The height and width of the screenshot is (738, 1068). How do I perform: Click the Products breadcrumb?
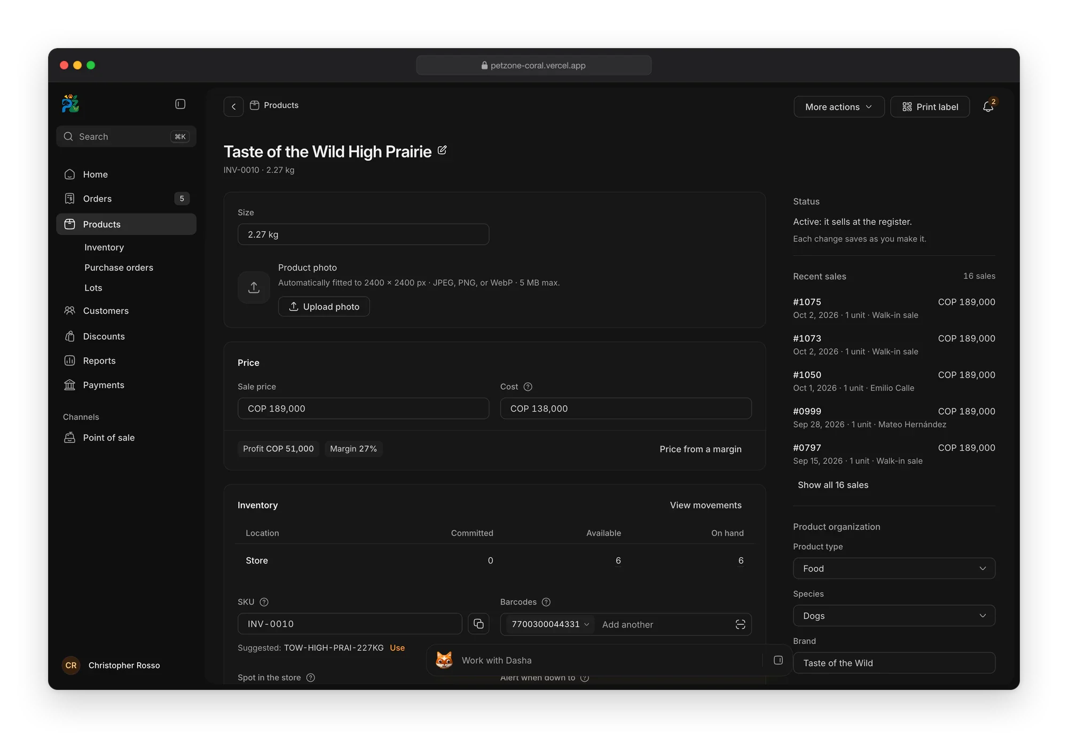(x=274, y=105)
